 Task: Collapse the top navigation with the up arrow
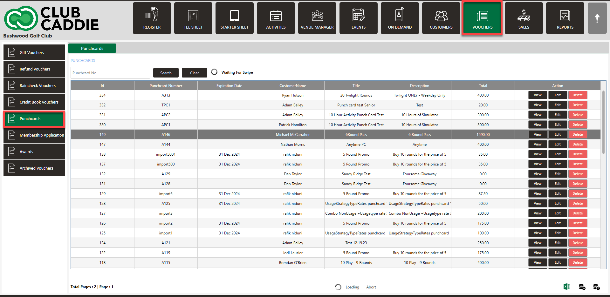coord(597,18)
